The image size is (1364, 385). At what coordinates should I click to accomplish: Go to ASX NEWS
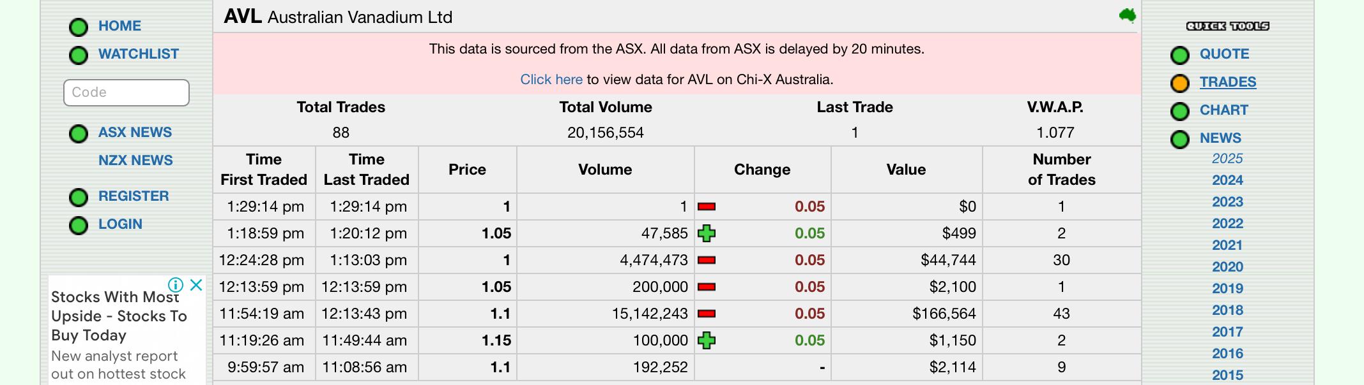click(135, 133)
